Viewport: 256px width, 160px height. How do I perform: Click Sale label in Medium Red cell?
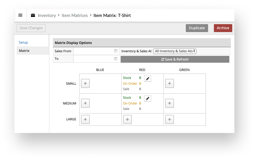coord(126,109)
